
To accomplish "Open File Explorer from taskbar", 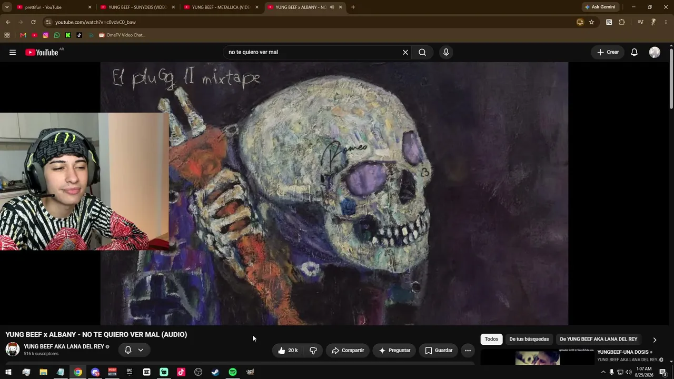I will pos(43,372).
